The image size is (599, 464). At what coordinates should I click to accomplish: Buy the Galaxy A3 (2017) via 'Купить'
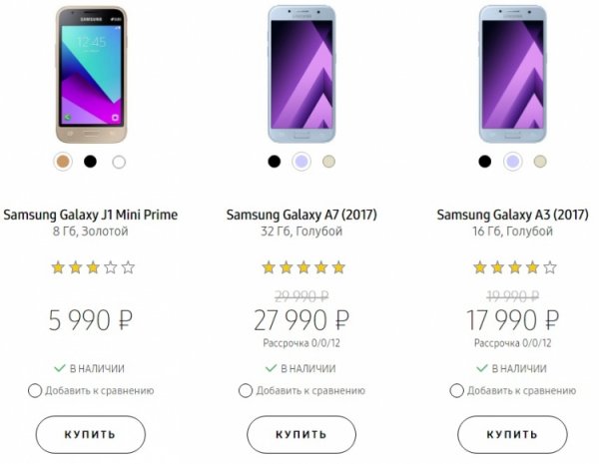pyautogui.click(x=512, y=435)
